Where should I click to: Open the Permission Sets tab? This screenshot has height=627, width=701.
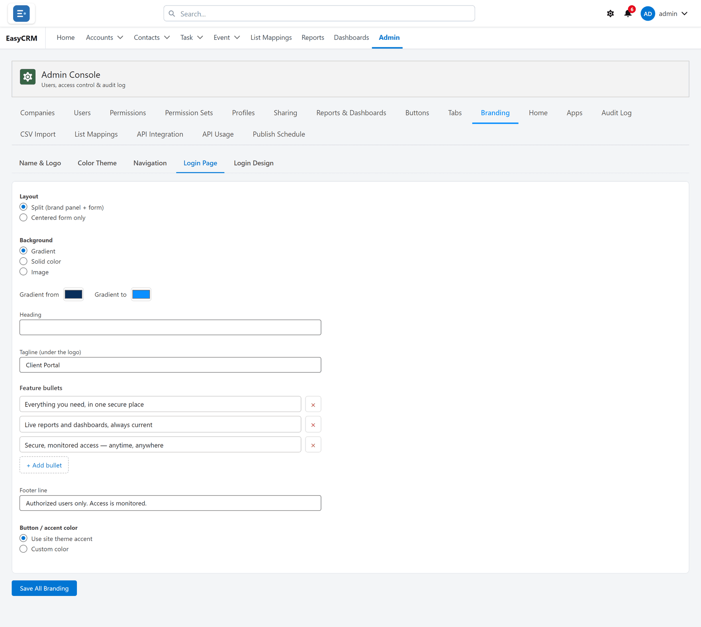(x=189, y=113)
